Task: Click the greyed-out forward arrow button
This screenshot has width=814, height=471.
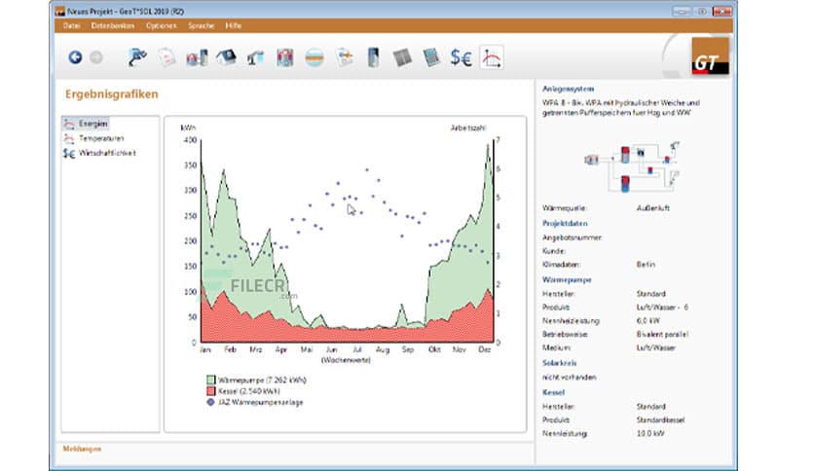Action: coord(96,57)
